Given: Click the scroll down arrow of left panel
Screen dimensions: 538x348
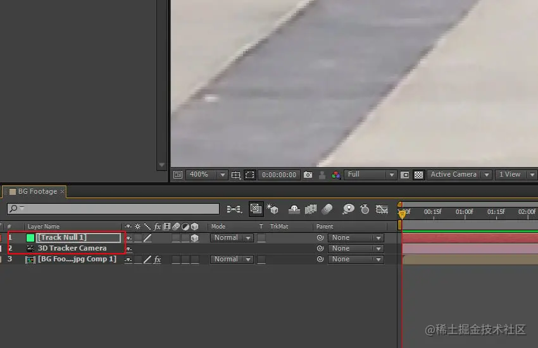Looking at the screenshot, I should tap(161, 165).
